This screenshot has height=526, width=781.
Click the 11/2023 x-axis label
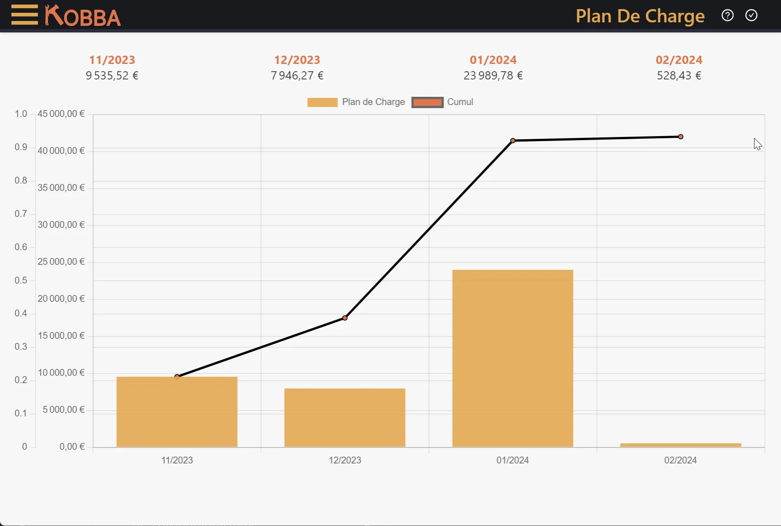[177, 460]
